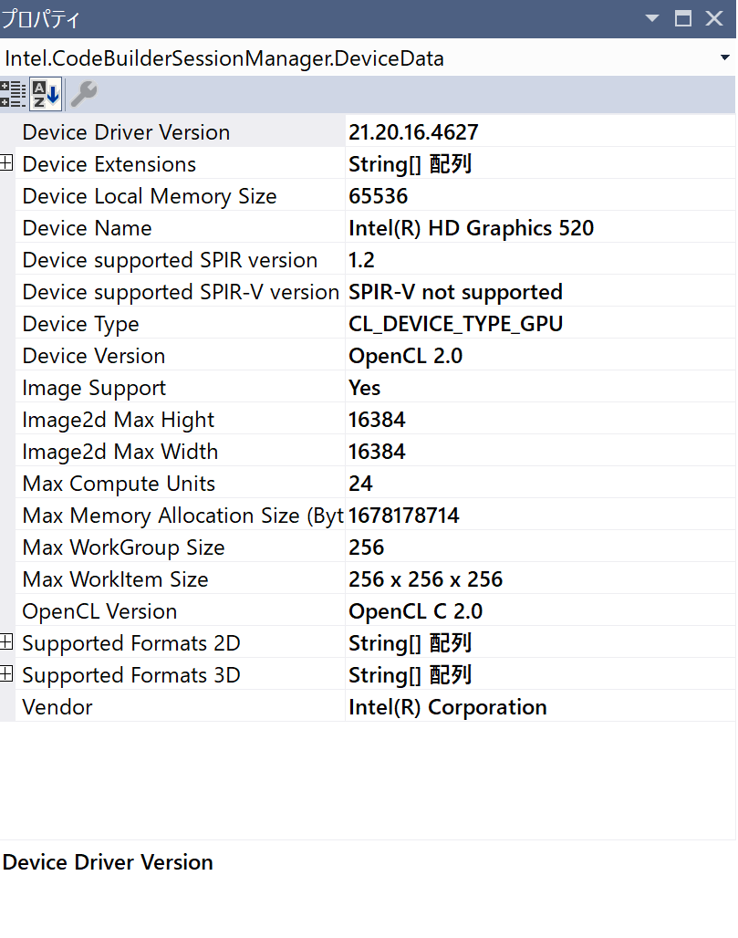The height and width of the screenshot is (938, 738).
Task: Select the Vendor property row
Action: point(57,707)
